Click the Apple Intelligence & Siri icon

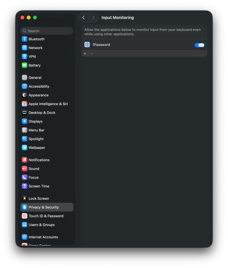point(25,104)
